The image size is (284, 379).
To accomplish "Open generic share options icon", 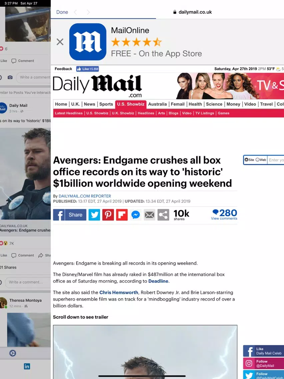I will coord(163,215).
